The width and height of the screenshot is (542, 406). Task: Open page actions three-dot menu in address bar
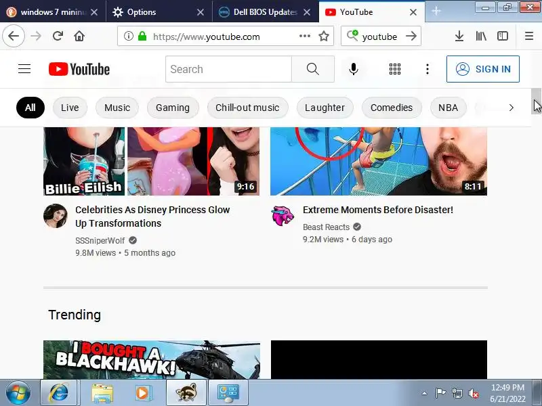click(304, 36)
